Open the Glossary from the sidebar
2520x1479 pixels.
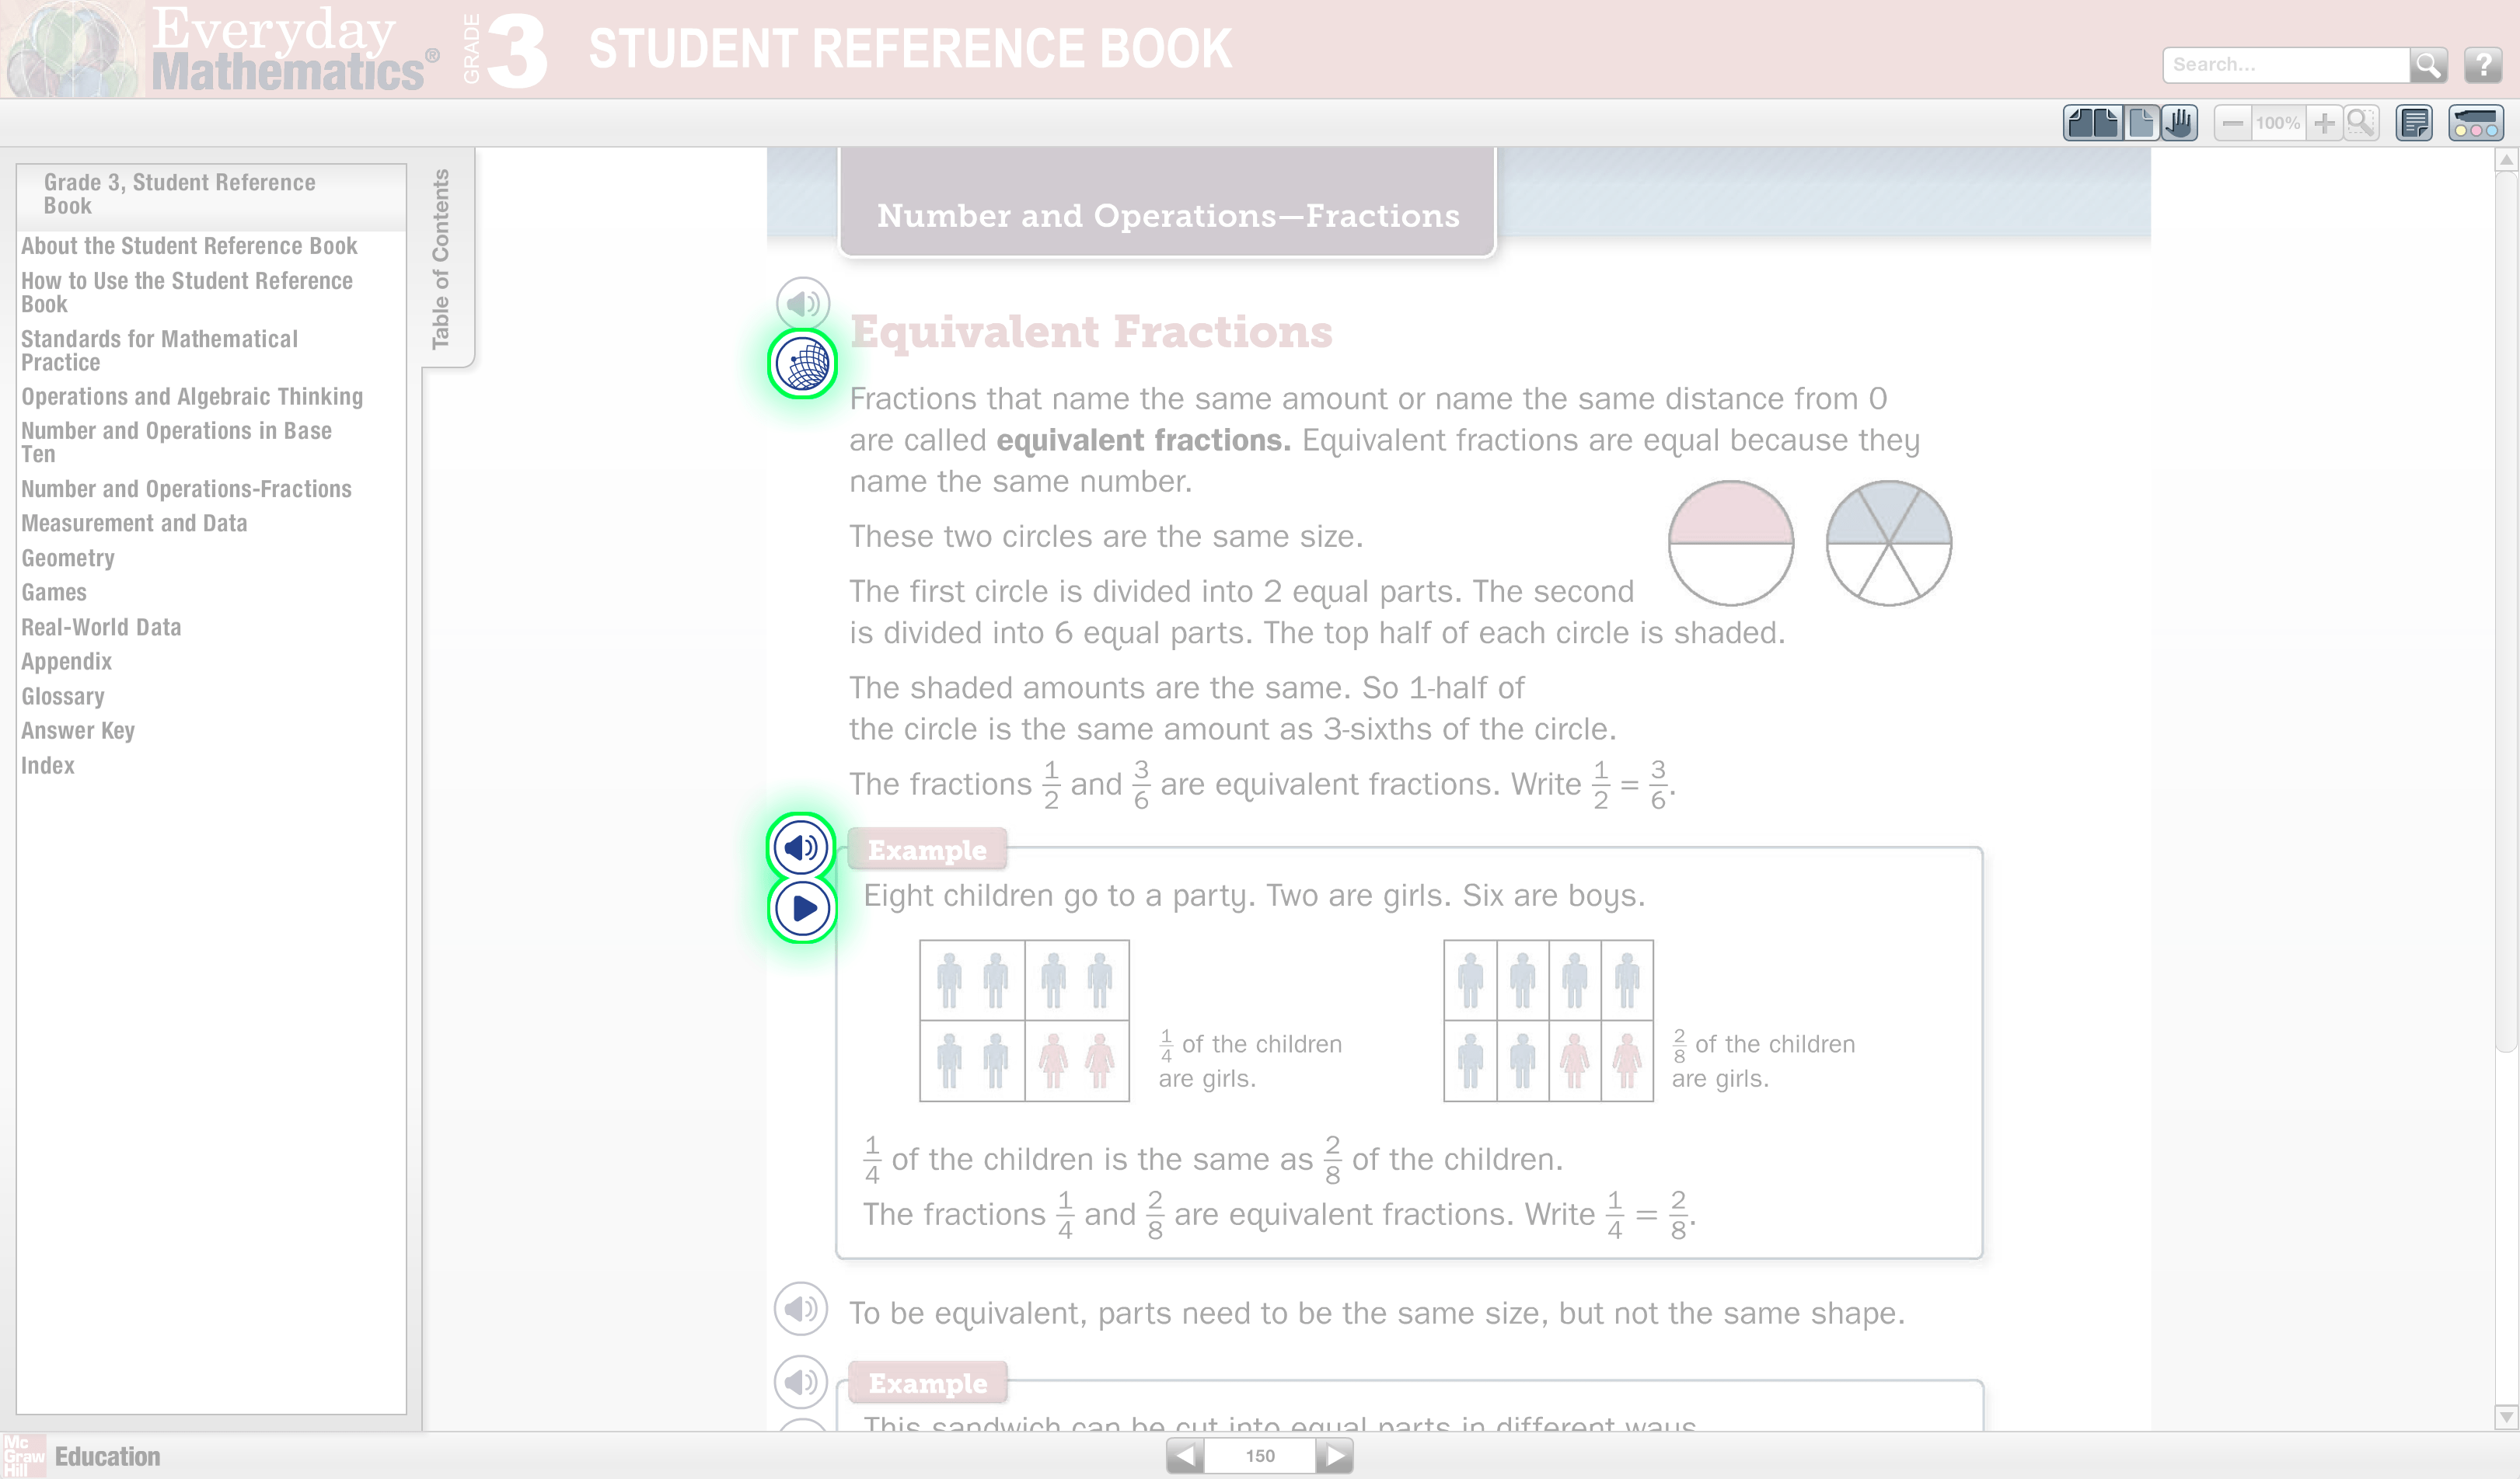62,697
